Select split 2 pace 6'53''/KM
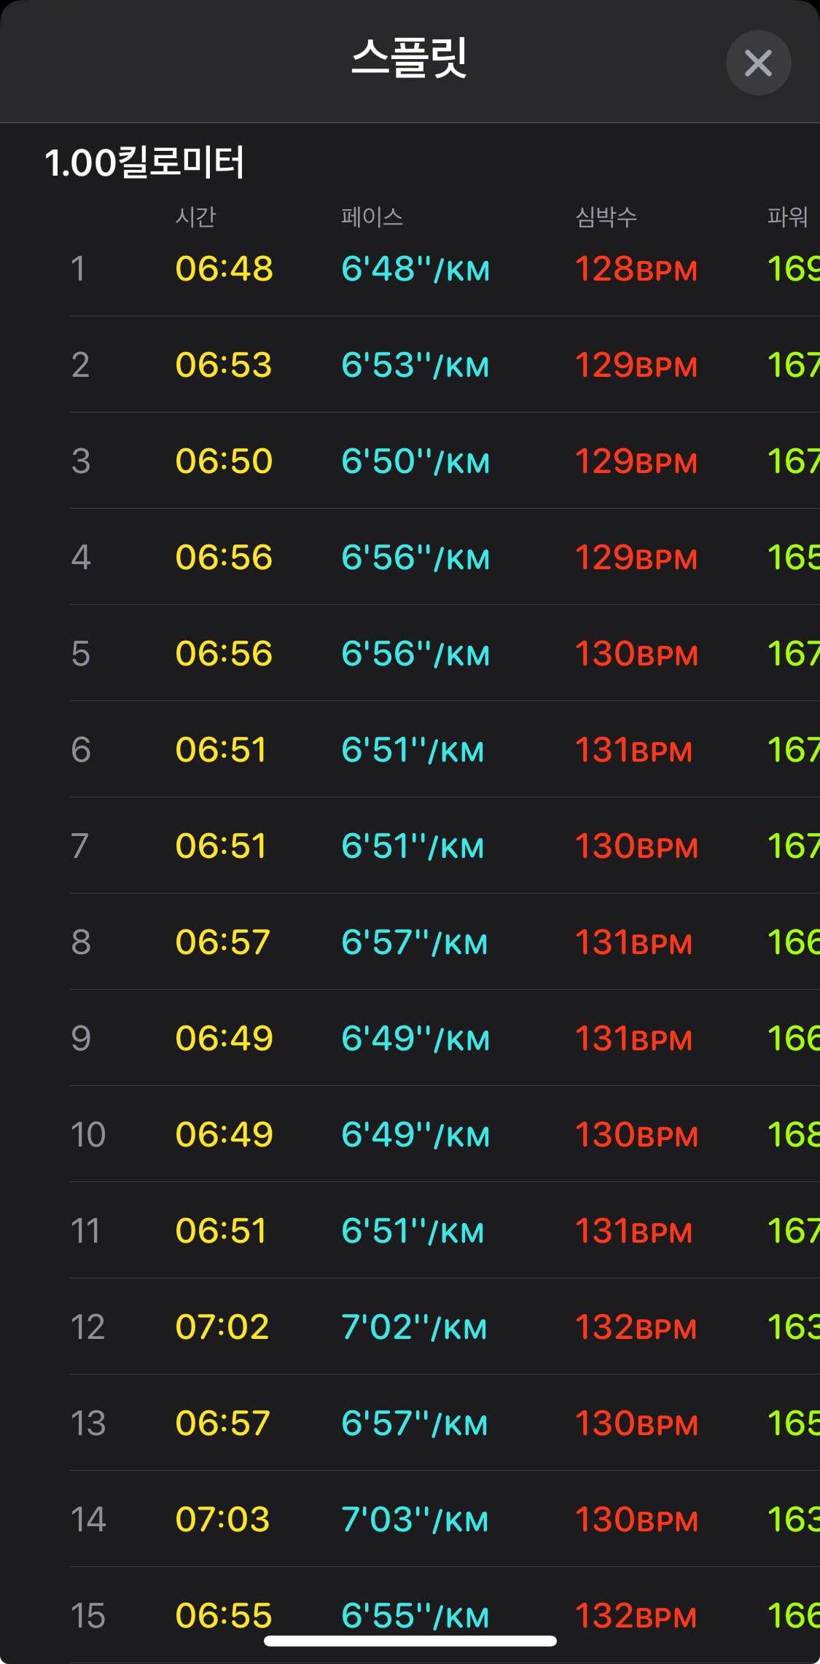This screenshot has height=1664, width=820. click(x=415, y=365)
